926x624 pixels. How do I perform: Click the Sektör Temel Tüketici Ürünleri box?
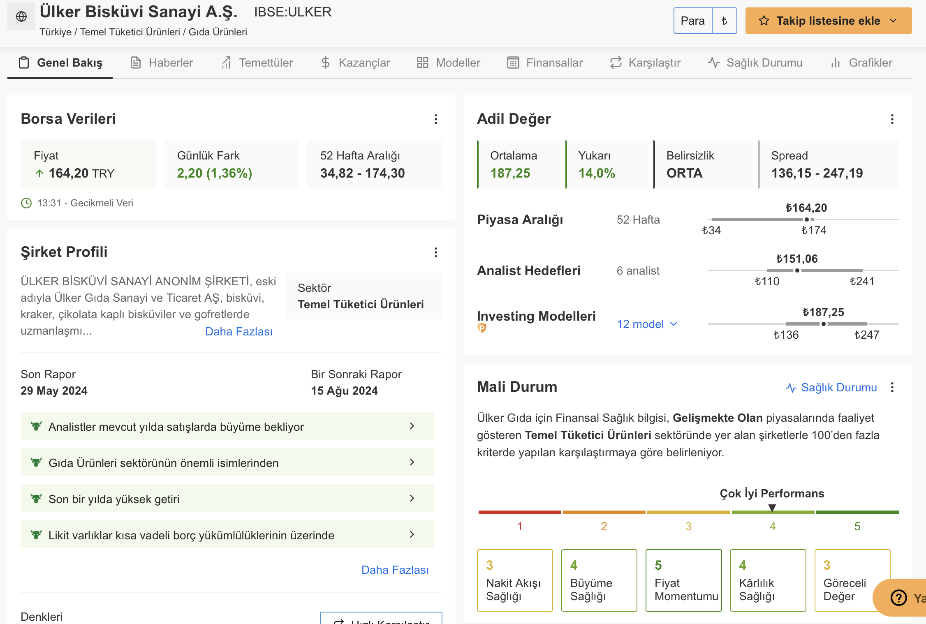coord(364,296)
